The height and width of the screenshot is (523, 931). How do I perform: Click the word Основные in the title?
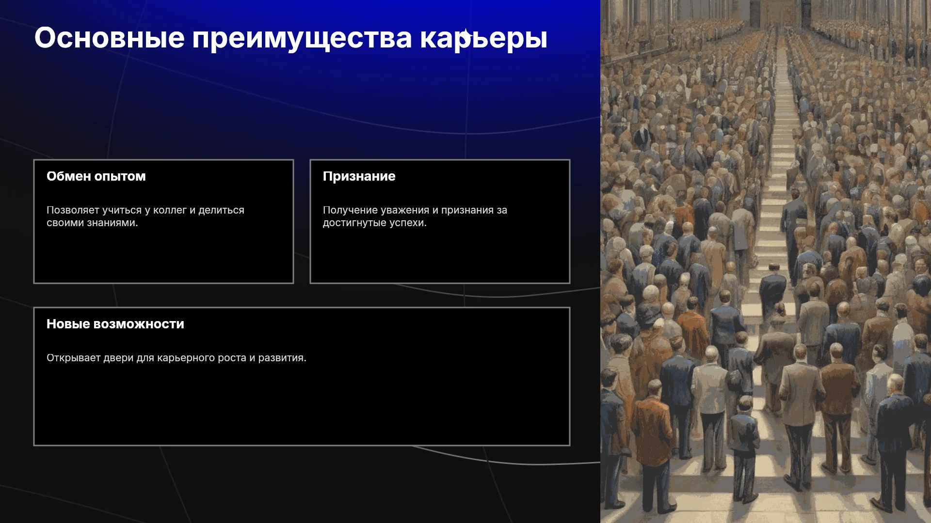(x=110, y=38)
